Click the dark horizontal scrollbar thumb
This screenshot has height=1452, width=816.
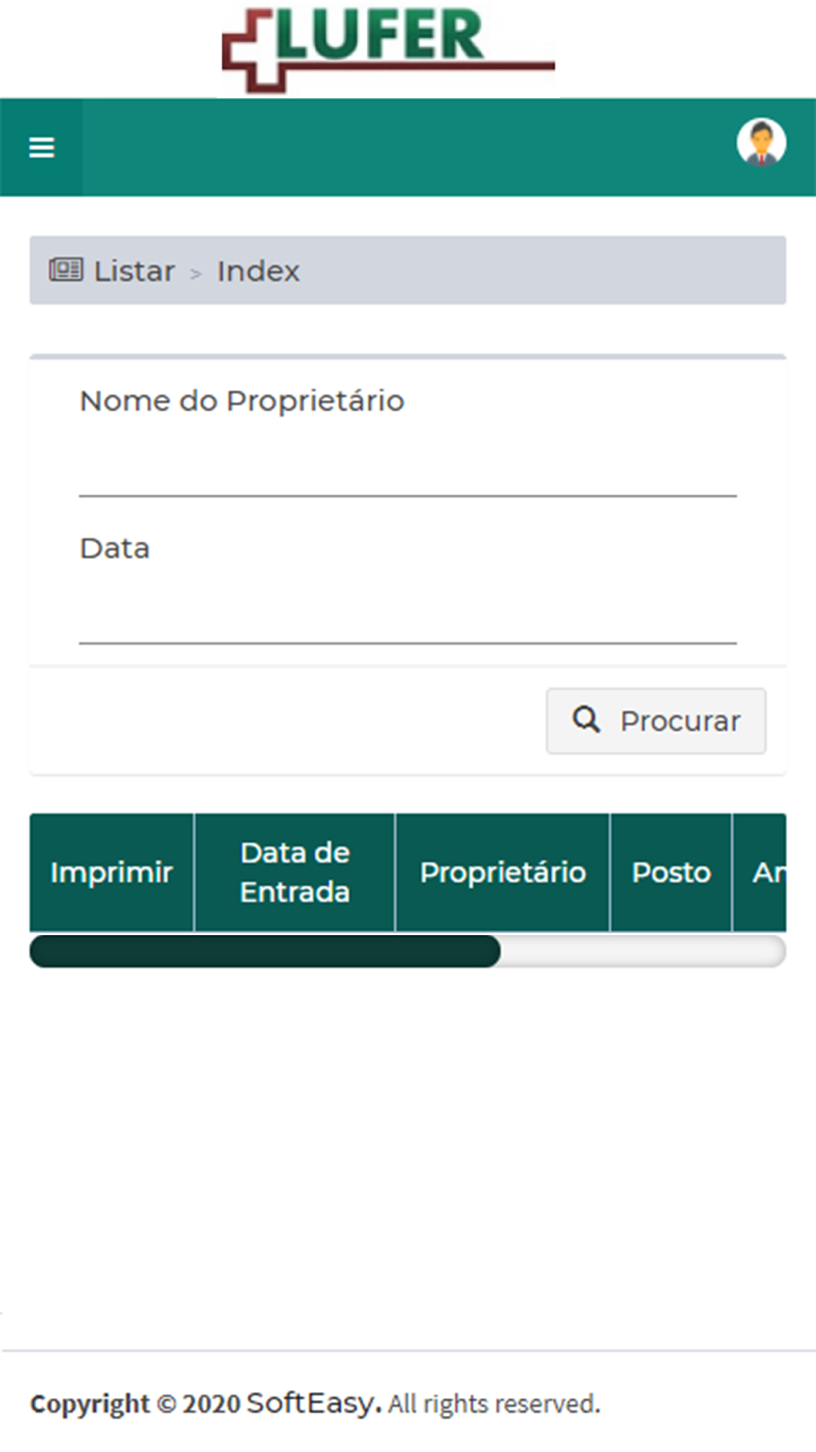pos(264,951)
